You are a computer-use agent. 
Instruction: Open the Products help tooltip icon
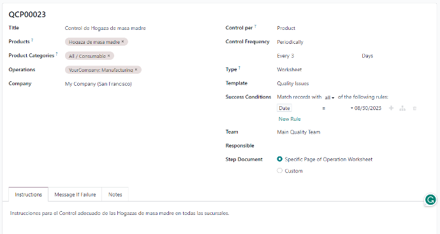[x=33, y=40]
